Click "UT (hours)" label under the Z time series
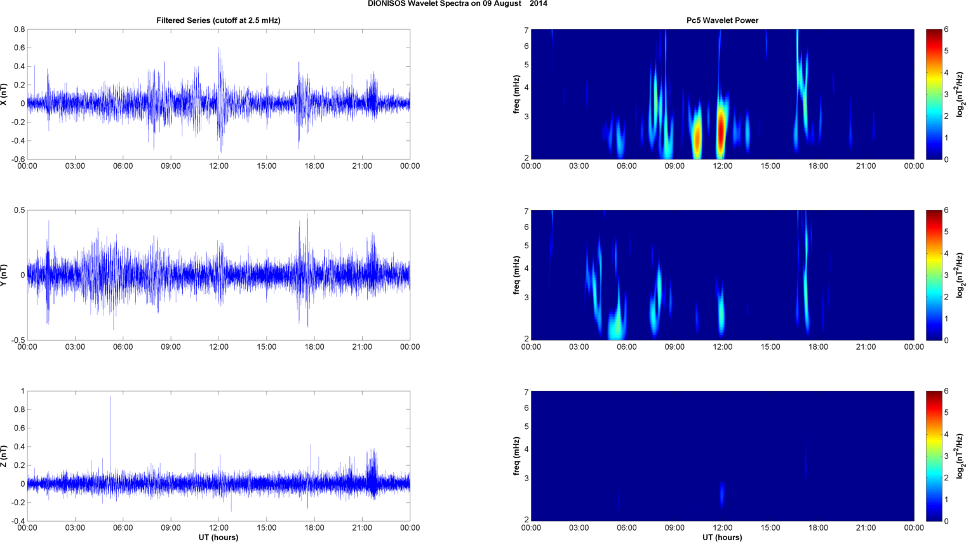The width and height of the screenshot is (966, 542). (x=218, y=537)
